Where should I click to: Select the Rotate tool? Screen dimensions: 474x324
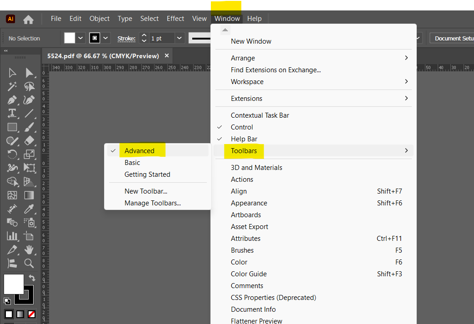[x=12, y=155]
